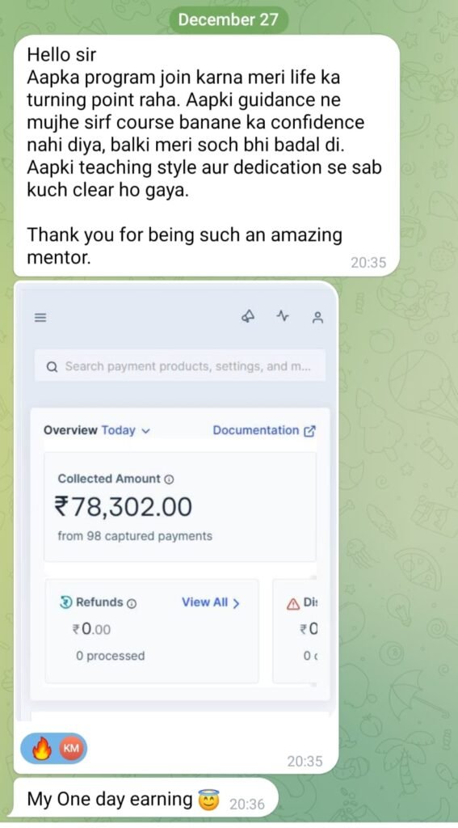Click the Documentation external-link icon

tap(309, 431)
